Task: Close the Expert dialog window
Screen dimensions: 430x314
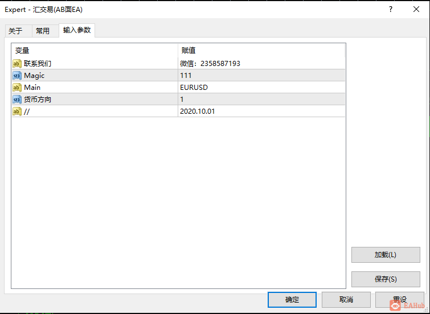Action: tap(416, 9)
